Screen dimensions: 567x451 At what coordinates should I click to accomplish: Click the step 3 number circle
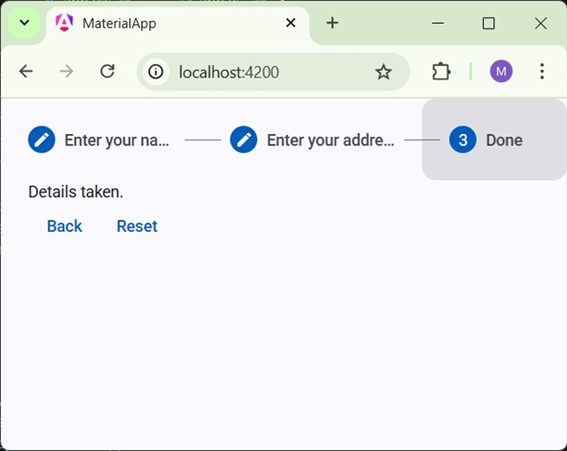[x=463, y=140]
